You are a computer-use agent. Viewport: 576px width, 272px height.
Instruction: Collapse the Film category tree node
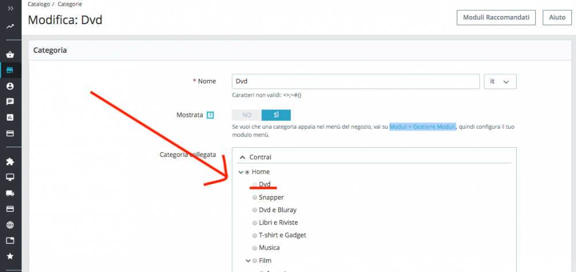(x=248, y=261)
